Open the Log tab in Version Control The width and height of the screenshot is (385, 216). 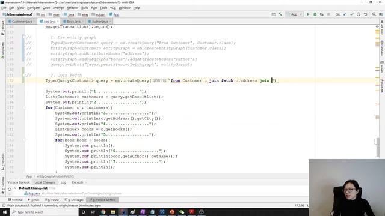(63, 182)
